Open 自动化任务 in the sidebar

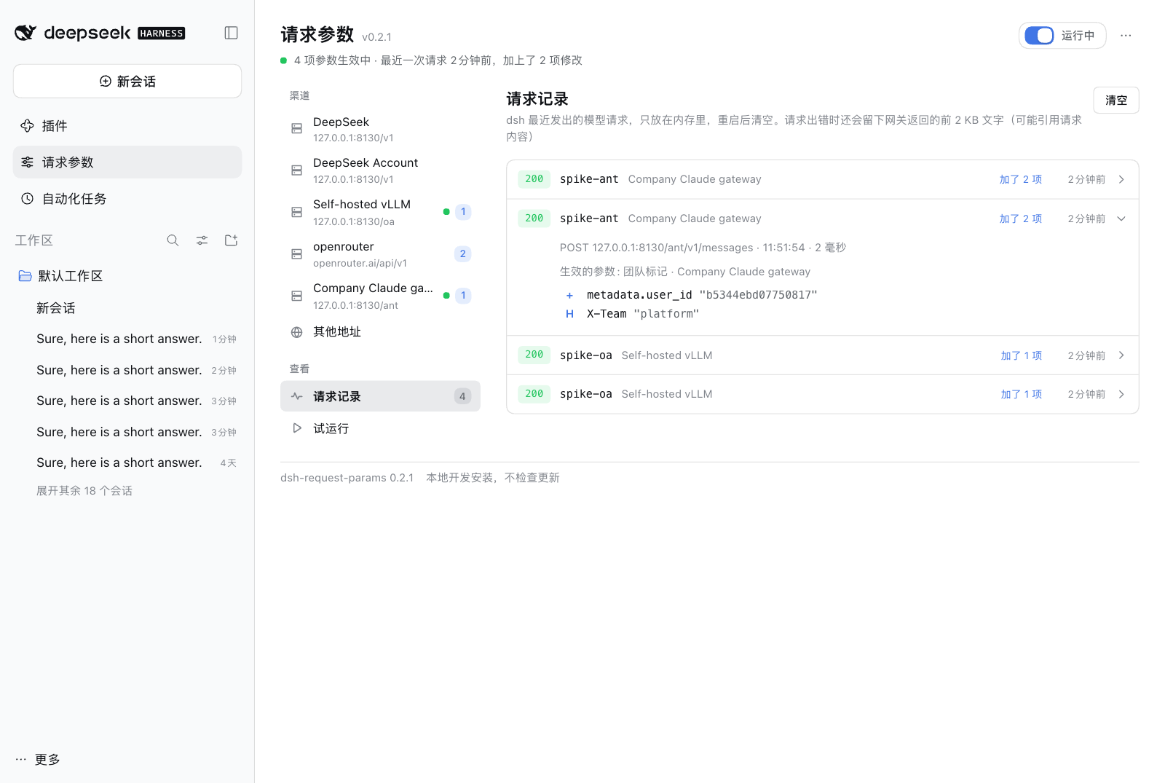coord(127,199)
